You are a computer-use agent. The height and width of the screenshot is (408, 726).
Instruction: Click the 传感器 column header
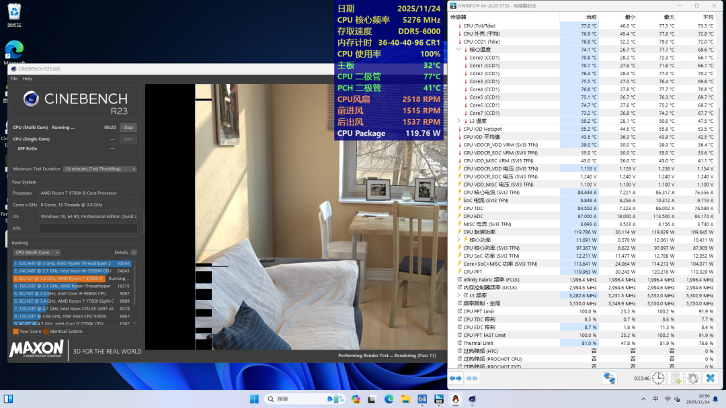(x=503, y=17)
